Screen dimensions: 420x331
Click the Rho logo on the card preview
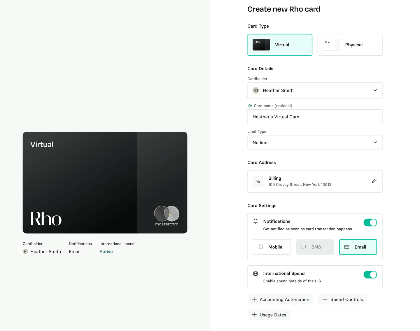[46, 219]
